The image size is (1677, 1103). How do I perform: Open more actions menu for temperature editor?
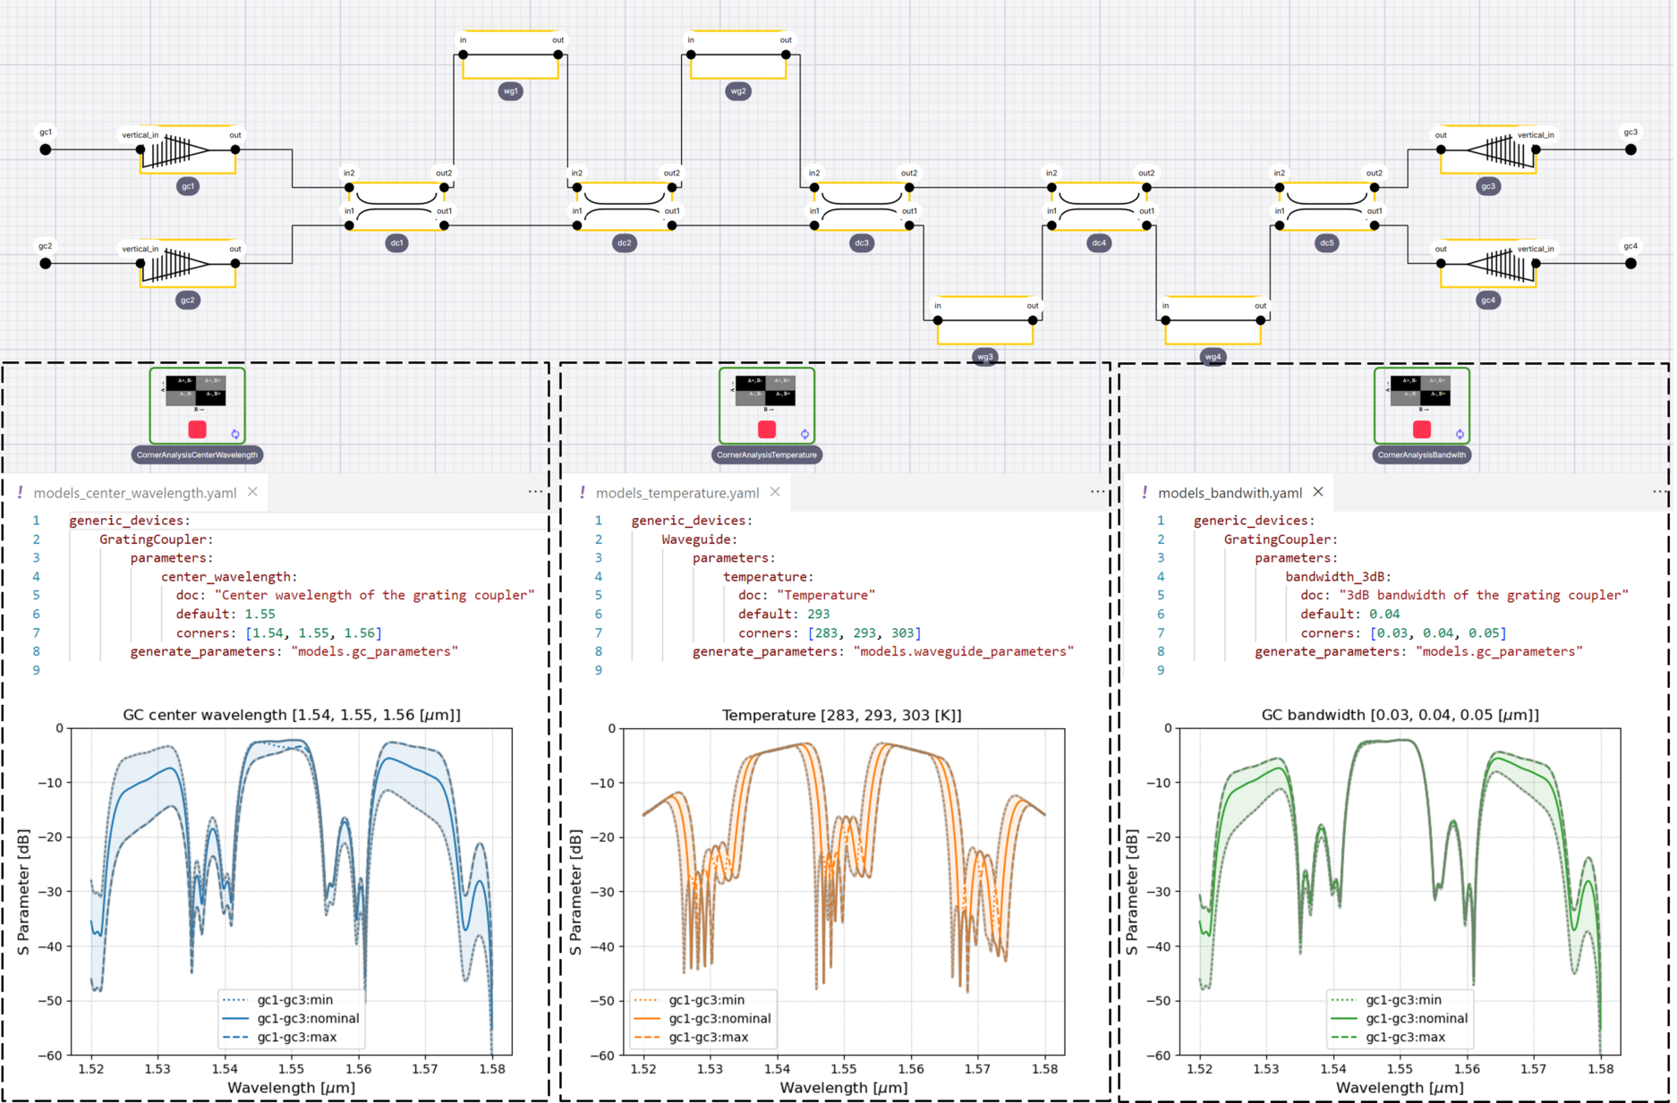pos(1097,491)
